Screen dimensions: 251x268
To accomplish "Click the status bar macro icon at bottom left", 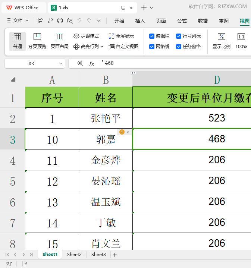I will click(x=9, y=264).
